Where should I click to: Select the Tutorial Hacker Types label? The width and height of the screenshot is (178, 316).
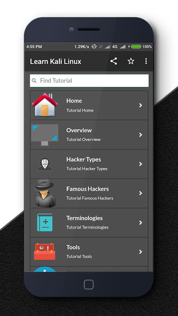(87, 169)
